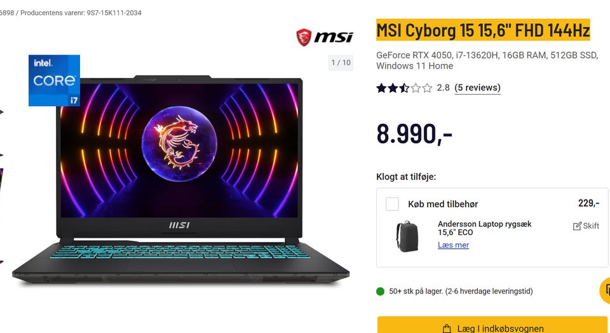This screenshot has height=333, width=610.
Task: Click the star rating icons
Action: (404, 88)
